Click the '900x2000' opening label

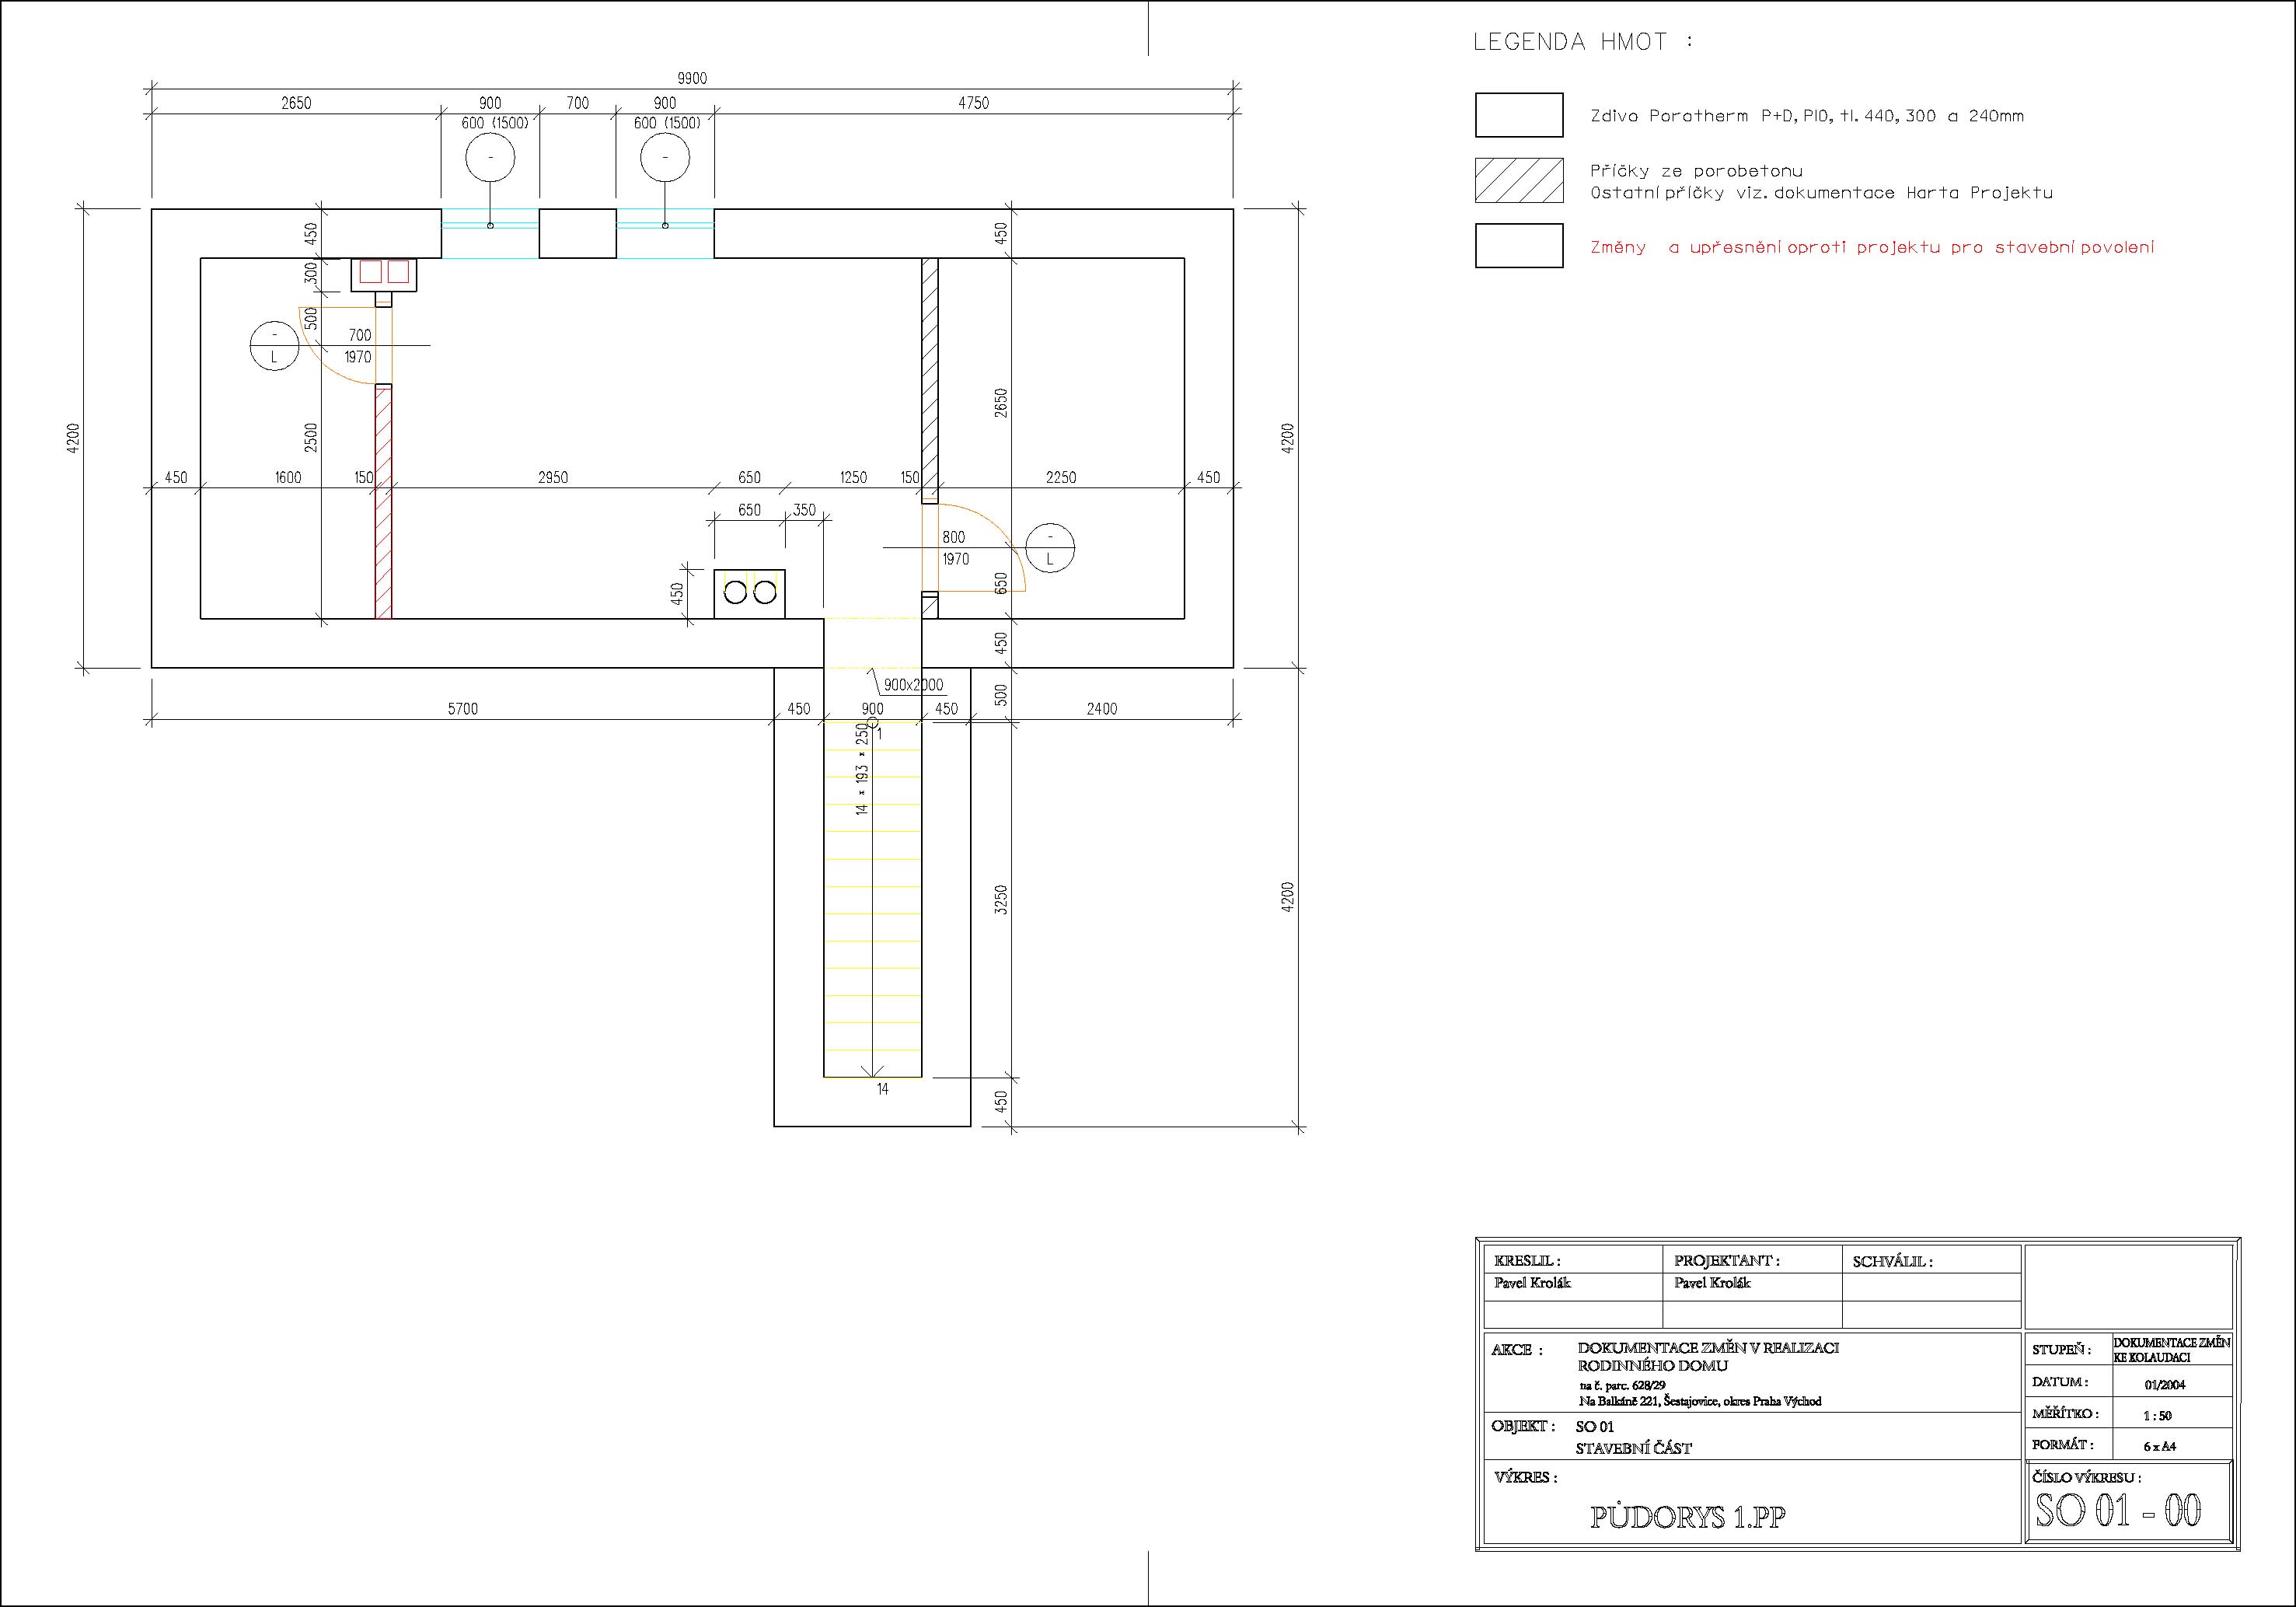click(913, 685)
